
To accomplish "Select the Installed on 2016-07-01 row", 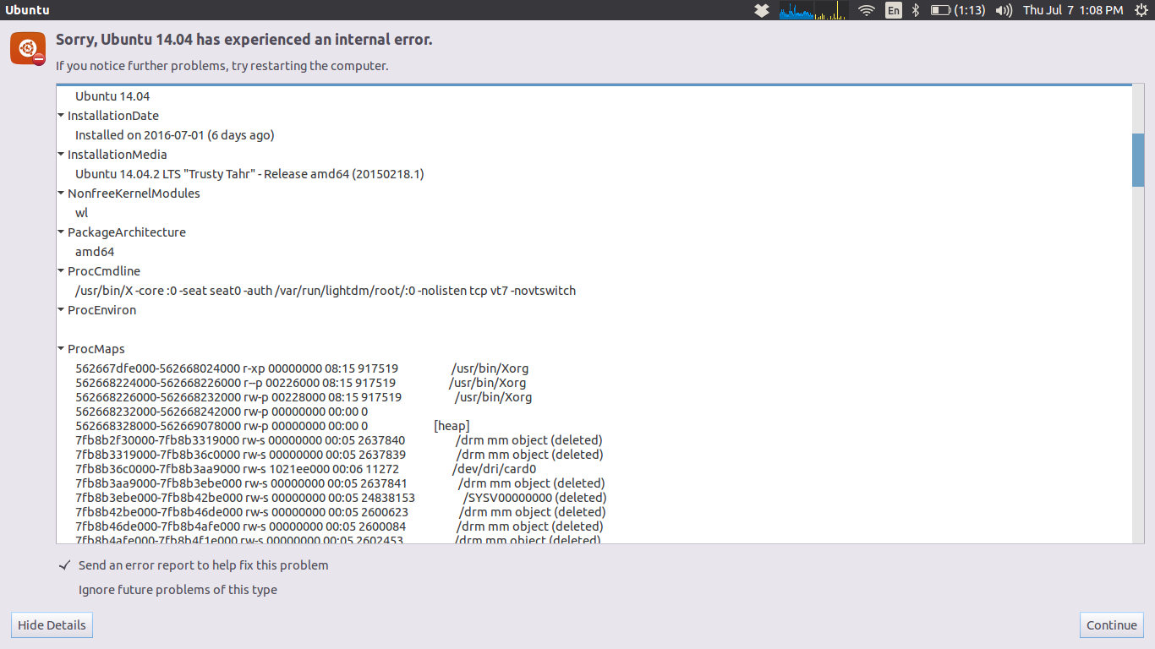I will (174, 135).
